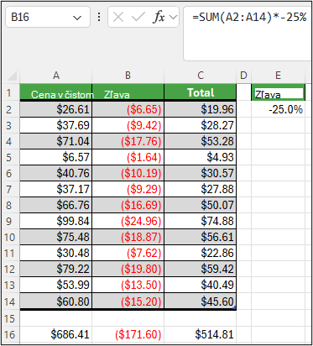
Task: Click the three-dot handle beside Name Box
Action: (99, 17)
